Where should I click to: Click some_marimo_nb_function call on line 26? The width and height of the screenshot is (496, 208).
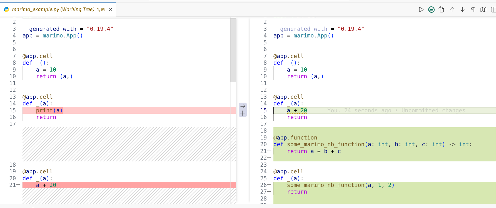click(325, 185)
